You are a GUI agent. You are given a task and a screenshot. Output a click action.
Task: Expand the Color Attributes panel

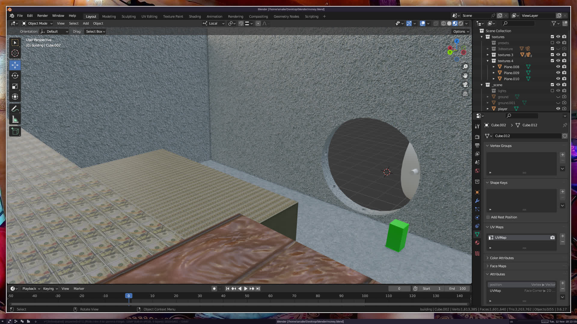tap(502, 258)
